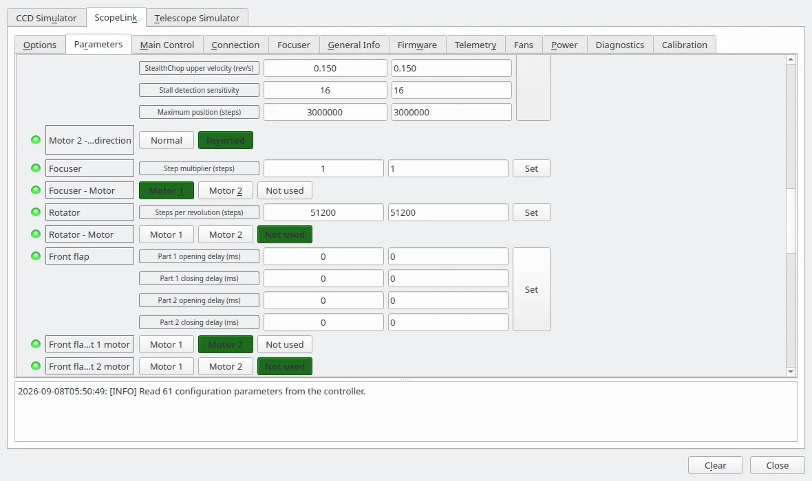Click the Front flap part 2 motor LED
This screenshot has height=481, width=812.
coord(36,366)
